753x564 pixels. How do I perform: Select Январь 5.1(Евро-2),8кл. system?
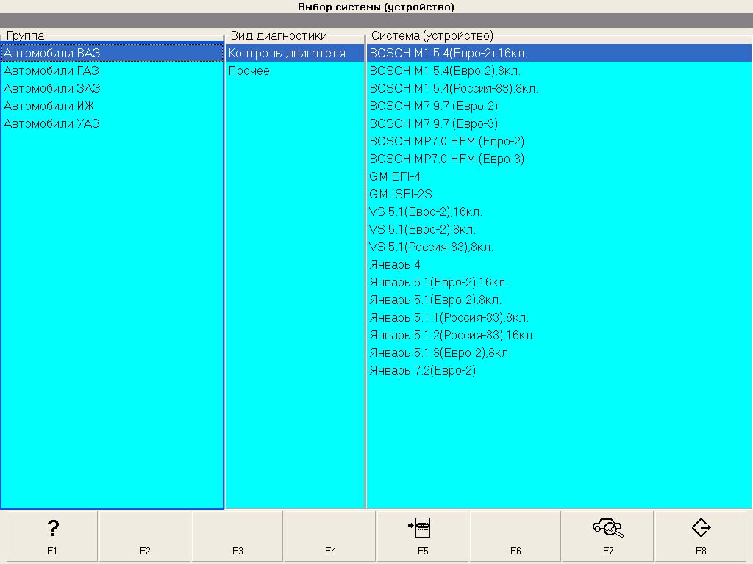point(560,300)
